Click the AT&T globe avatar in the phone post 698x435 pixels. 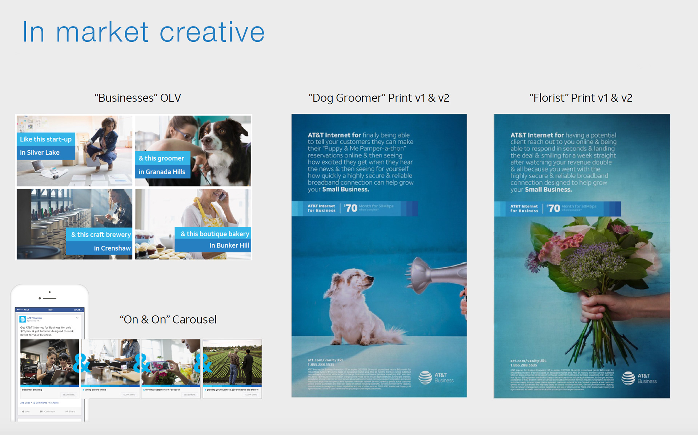[23, 319]
